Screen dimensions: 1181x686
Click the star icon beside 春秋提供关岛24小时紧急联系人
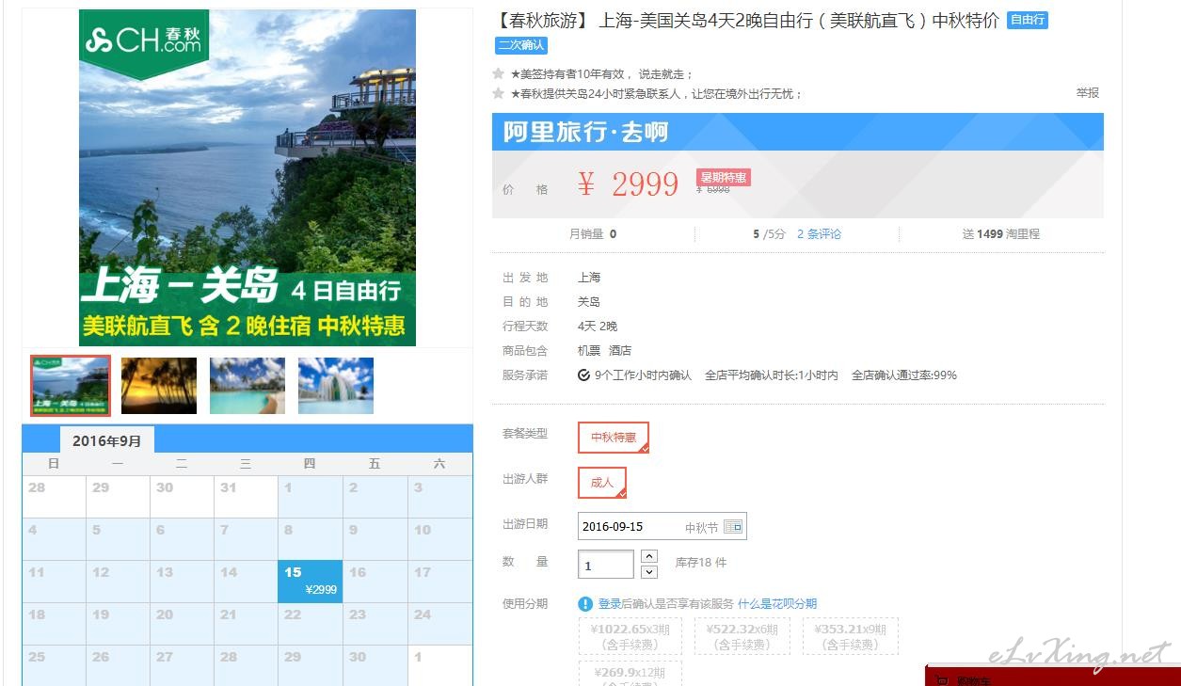(499, 93)
